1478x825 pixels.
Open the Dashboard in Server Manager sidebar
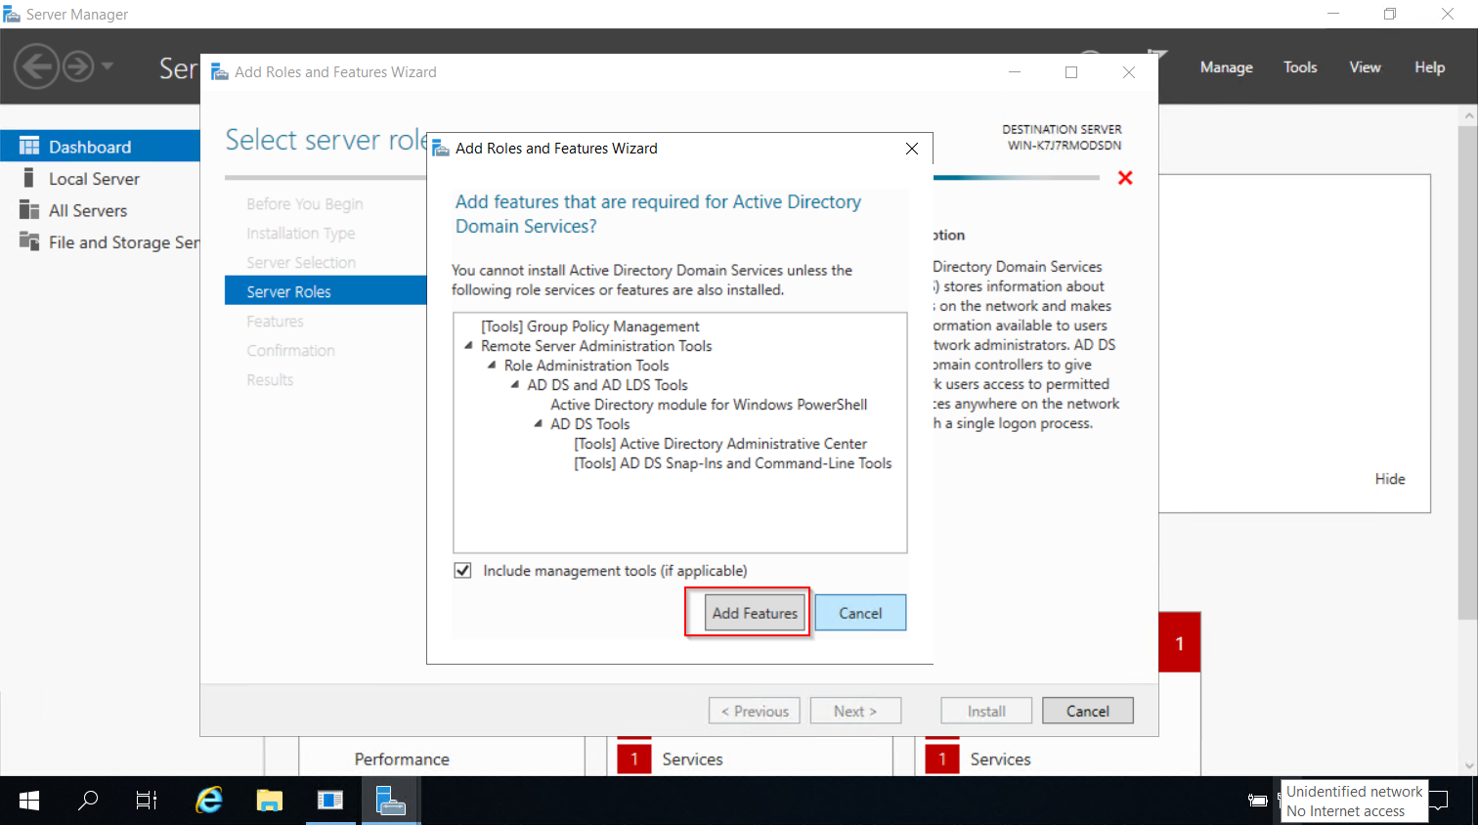tap(88, 146)
